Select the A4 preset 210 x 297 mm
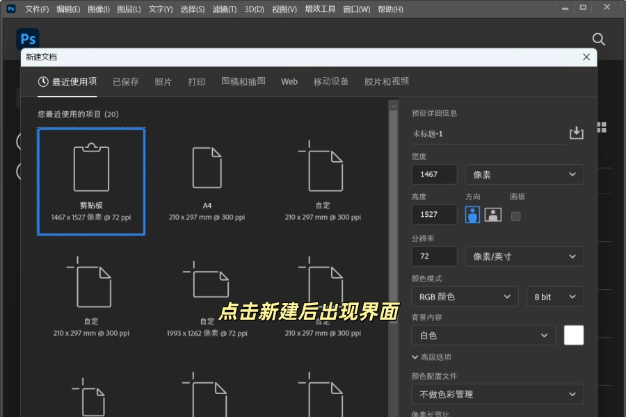The image size is (626, 417). click(207, 181)
